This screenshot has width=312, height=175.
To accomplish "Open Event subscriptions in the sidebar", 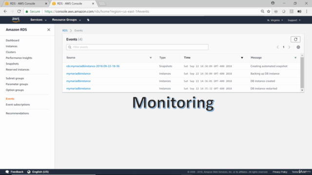I will pos(18,105).
